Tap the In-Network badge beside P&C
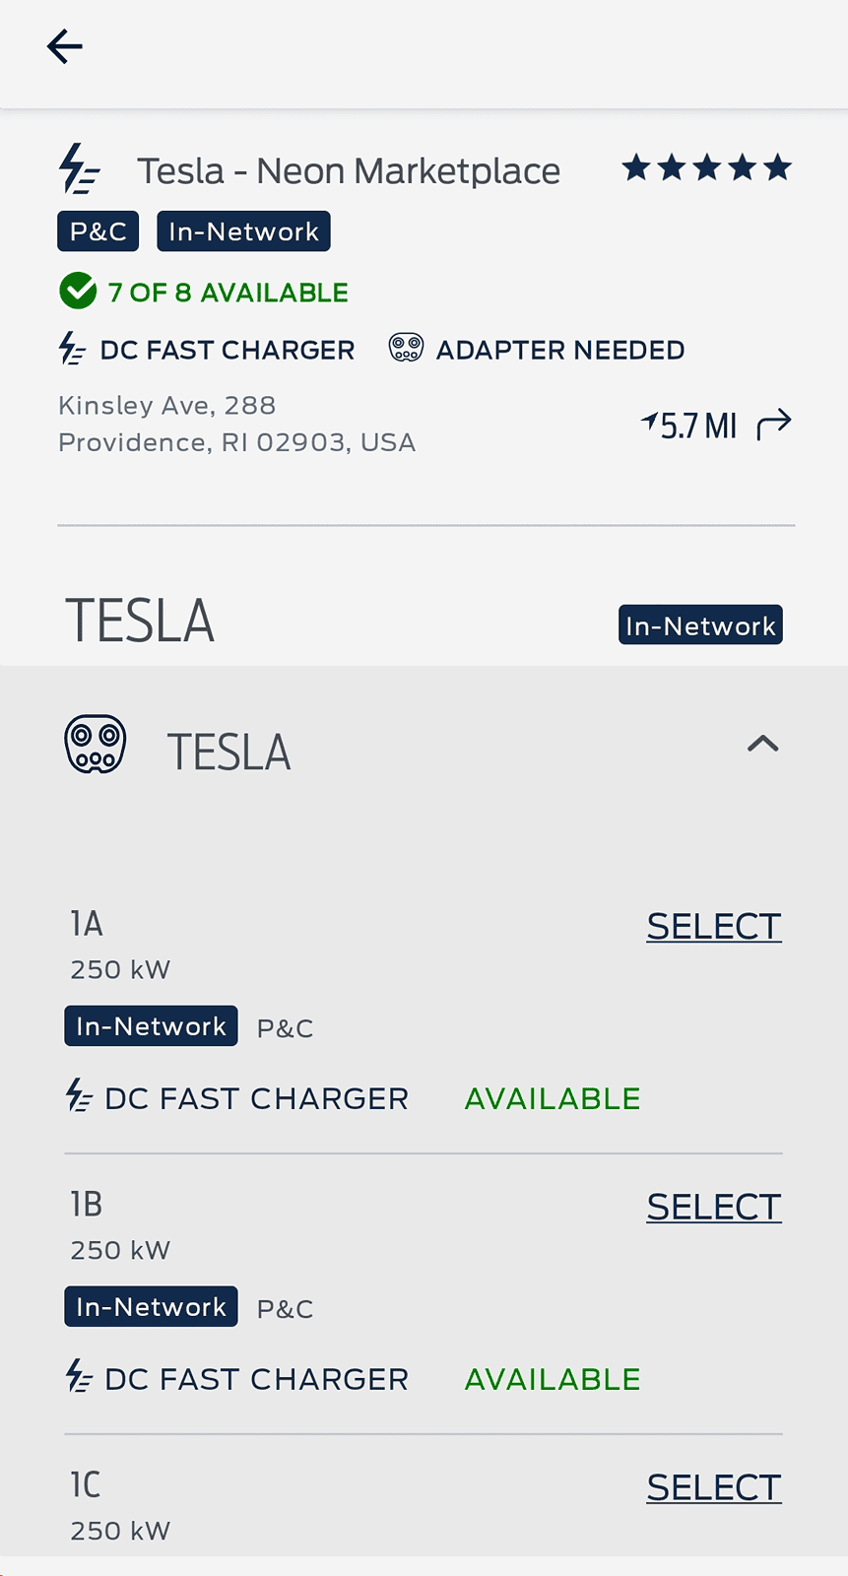Image resolution: width=848 pixels, height=1576 pixels. pos(243,231)
